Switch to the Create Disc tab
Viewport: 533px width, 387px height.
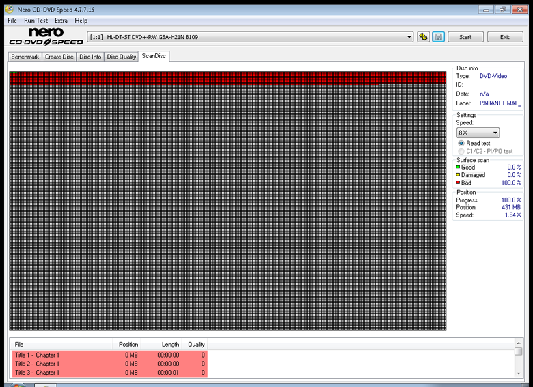pos(59,57)
